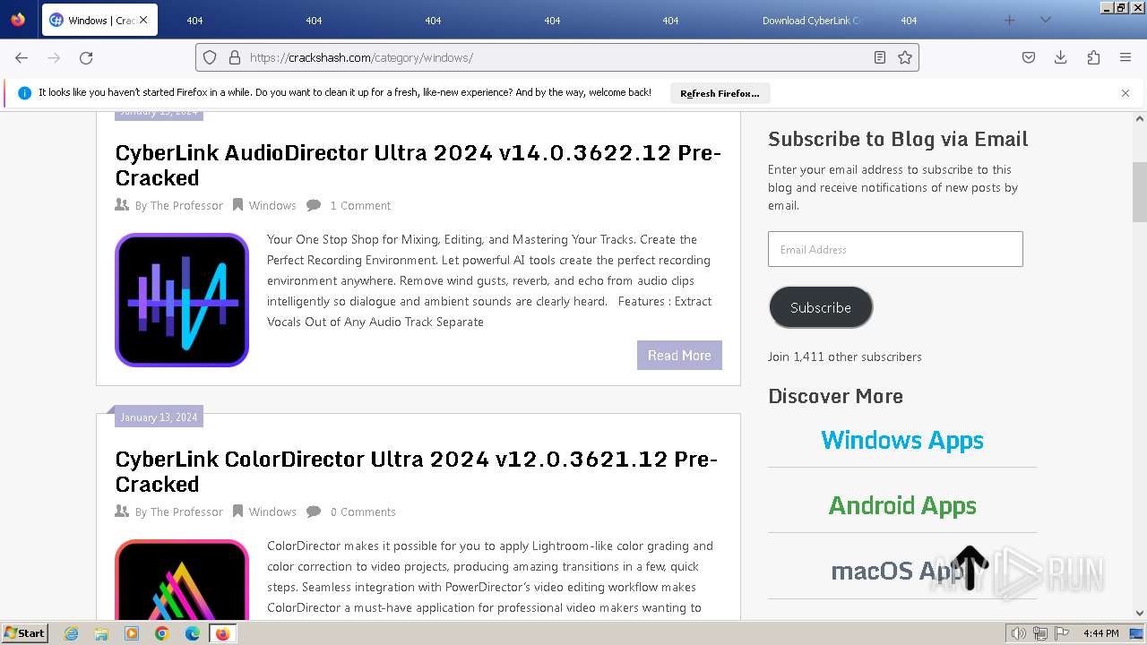Screen dimensions: 1147x645
Task: Open File Explorer from the taskbar
Action: 101,633
